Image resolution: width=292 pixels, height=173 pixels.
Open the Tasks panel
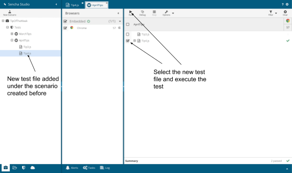(89, 168)
